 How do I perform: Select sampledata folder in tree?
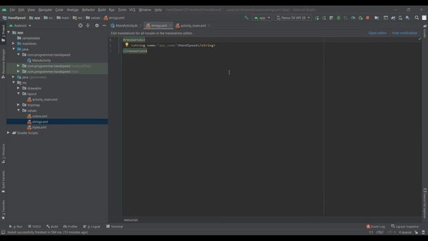coord(31,38)
